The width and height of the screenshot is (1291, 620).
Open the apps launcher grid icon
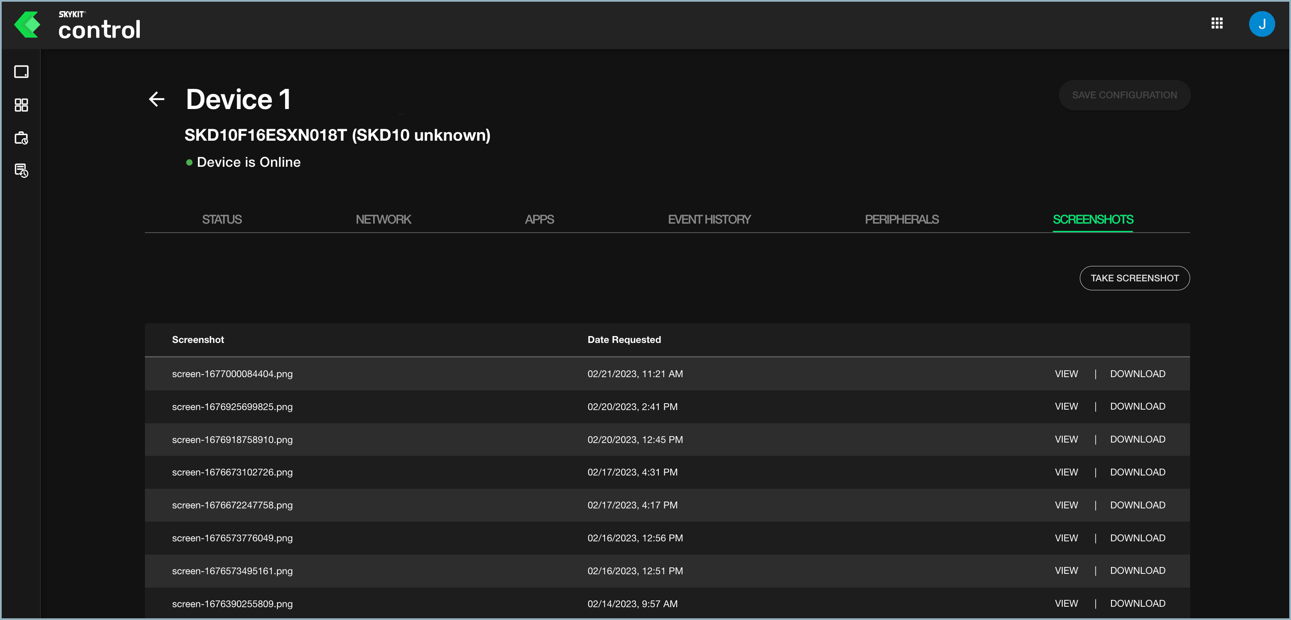pyautogui.click(x=1217, y=23)
